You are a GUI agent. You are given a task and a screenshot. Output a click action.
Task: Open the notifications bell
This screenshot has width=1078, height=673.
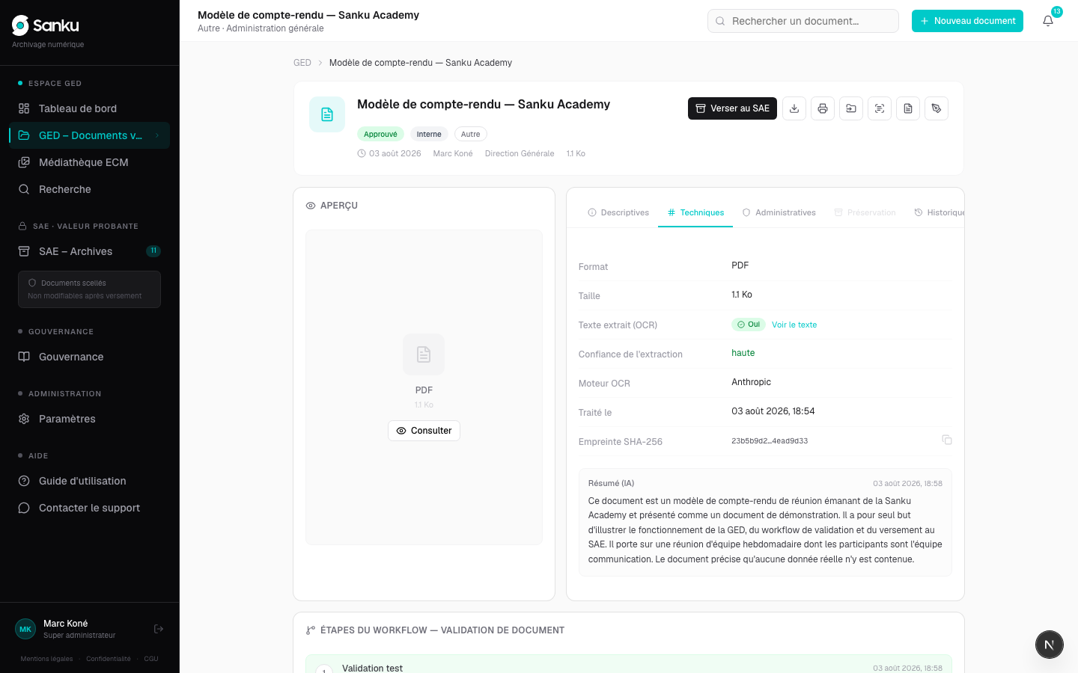[x=1048, y=21]
